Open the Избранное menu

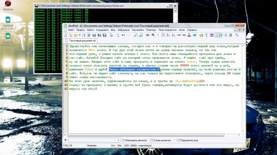(x=123, y=30)
